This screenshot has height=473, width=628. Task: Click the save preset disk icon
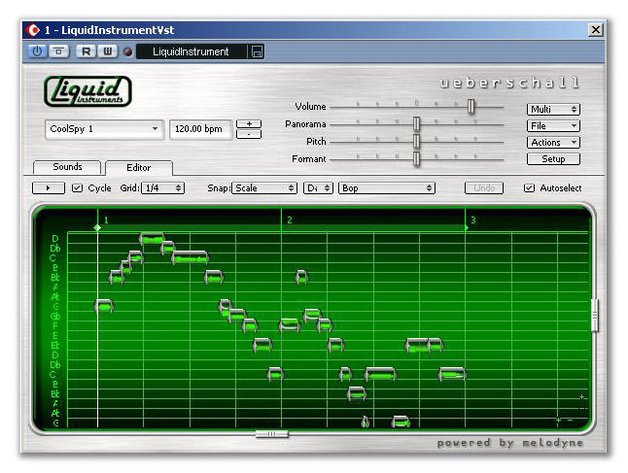pos(257,52)
